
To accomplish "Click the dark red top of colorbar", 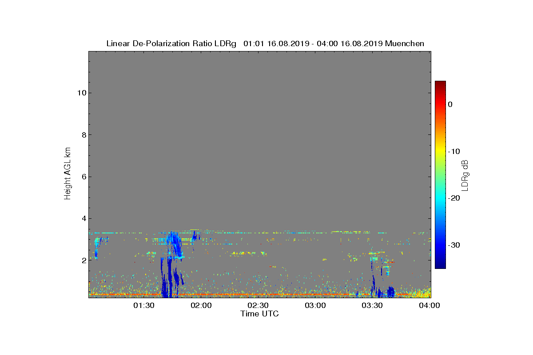I will coord(440,84).
